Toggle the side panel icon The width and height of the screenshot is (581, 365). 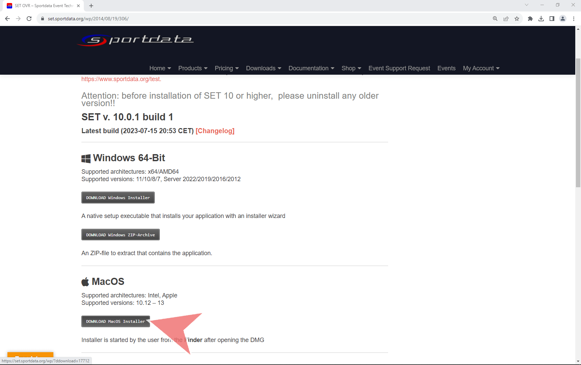(552, 19)
